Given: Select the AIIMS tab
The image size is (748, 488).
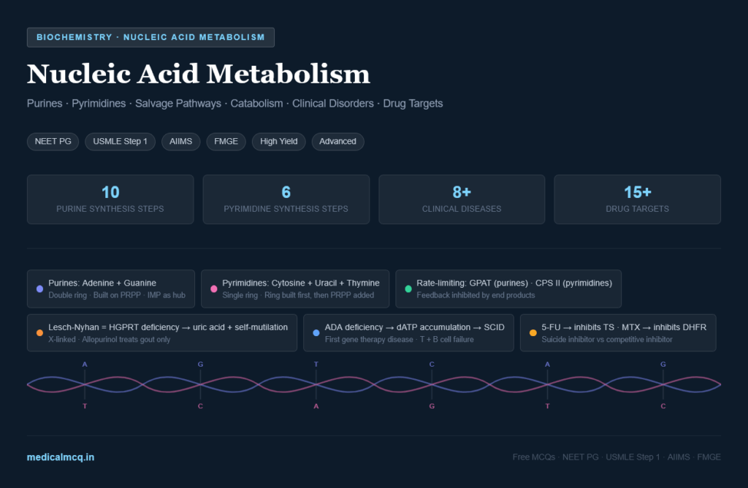Looking at the screenshot, I should pos(180,141).
